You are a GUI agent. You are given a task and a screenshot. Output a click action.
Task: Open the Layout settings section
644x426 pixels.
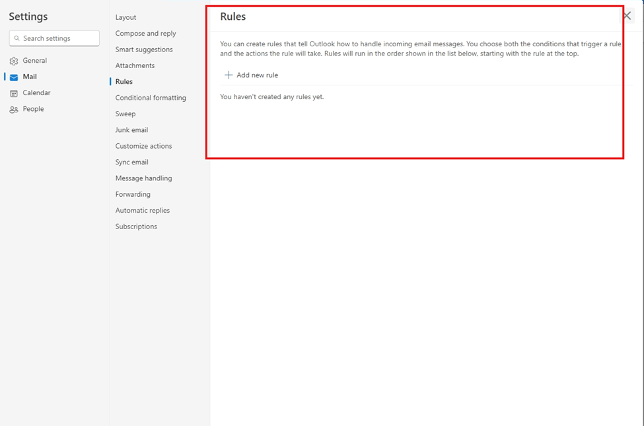(125, 17)
